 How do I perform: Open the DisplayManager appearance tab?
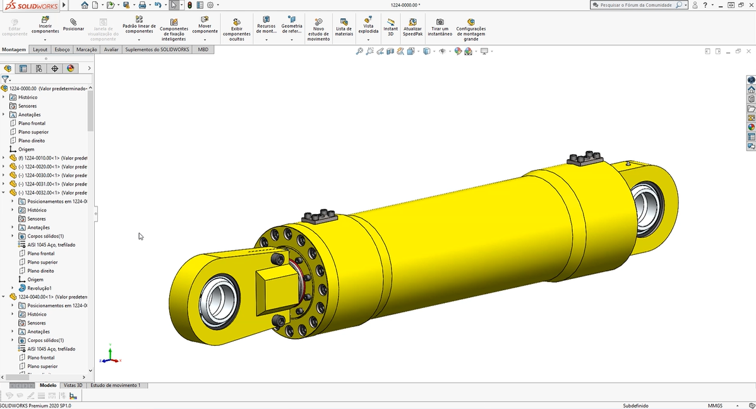(x=70, y=68)
